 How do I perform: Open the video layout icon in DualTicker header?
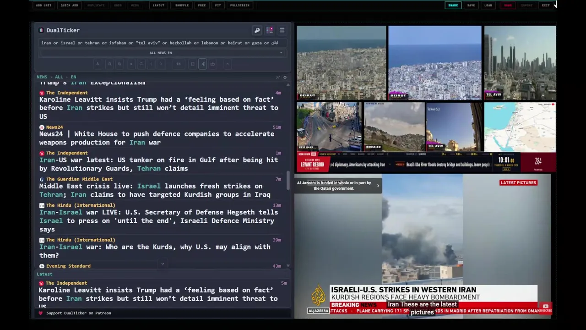[270, 30]
